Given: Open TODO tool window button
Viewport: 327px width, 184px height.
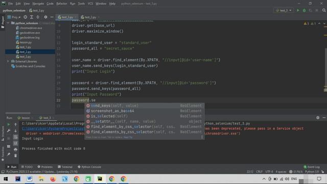Looking at the screenshot, I should tap(27, 167).
